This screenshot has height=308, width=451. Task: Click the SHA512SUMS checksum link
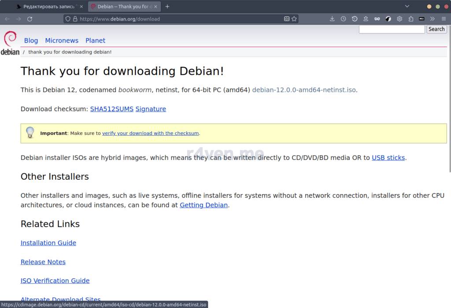click(x=111, y=109)
